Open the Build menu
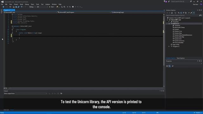203x114 pixels. 22,4
